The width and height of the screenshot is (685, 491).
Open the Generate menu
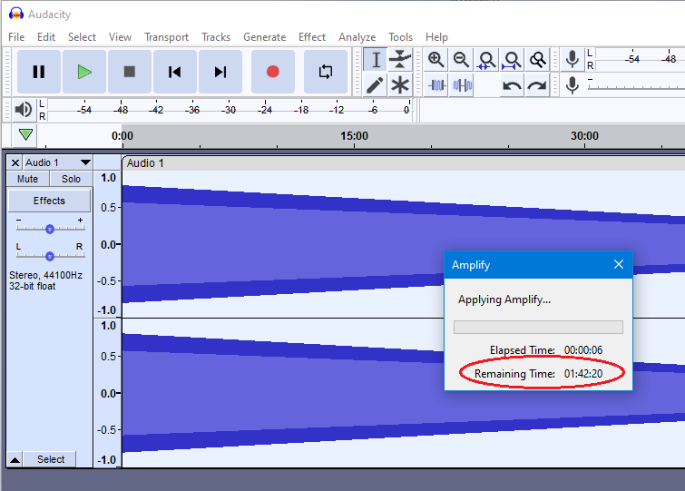[264, 37]
